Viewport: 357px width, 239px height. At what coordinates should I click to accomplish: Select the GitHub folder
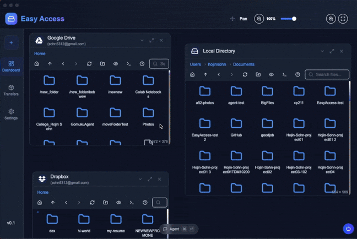pyautogui.click(x=236, y=127)
